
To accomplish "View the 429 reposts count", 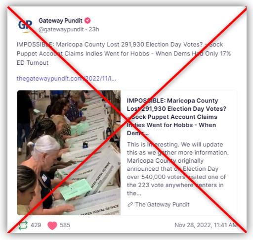I will coord(36,225).
